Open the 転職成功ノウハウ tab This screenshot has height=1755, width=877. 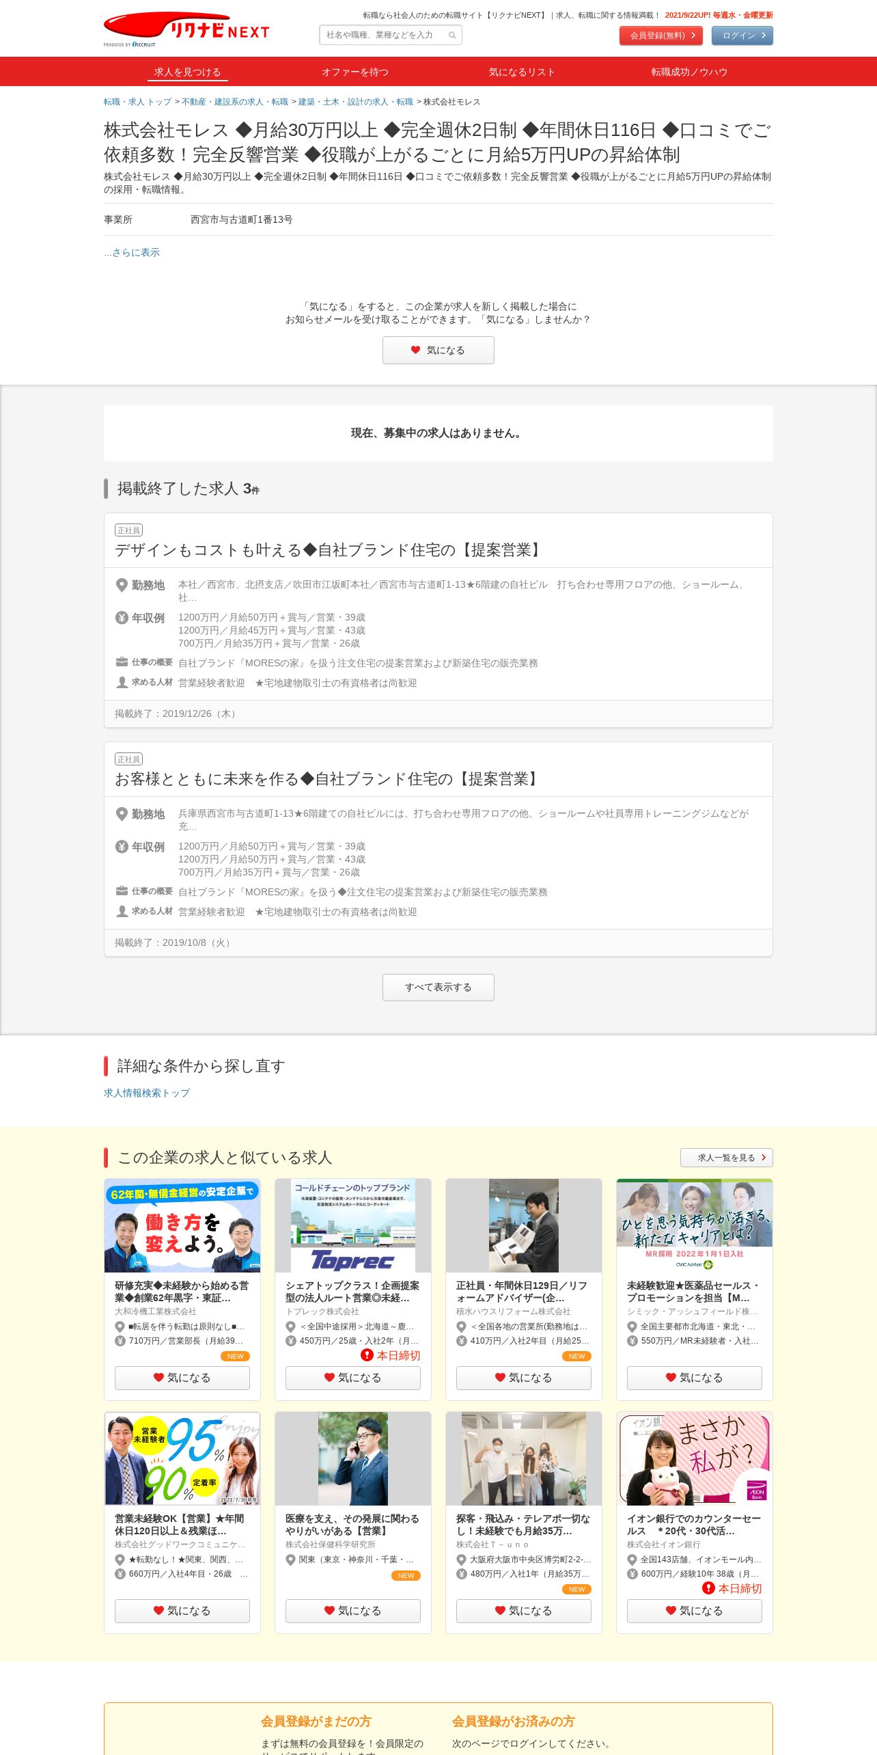click(689, 72)
